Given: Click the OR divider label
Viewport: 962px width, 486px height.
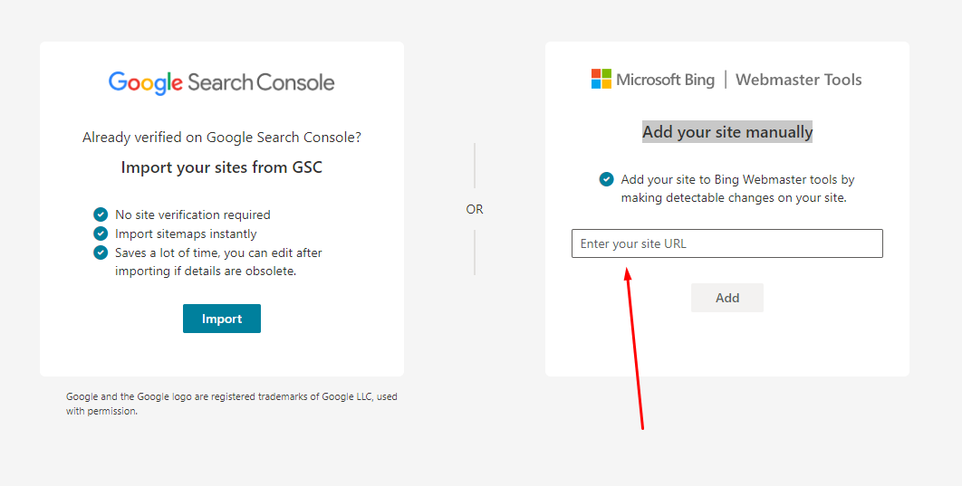Looking at the screenshot, I should coord(475,209).
